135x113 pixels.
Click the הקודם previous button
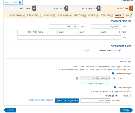tap(127, 110)
